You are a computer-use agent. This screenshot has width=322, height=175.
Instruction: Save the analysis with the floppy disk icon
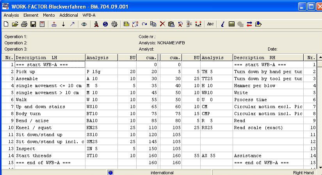pyautogui.click(x=33, y=24)
